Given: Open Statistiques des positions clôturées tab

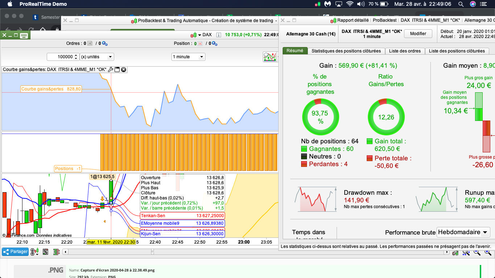Looking at the screenshot, I should coord(346,51).
